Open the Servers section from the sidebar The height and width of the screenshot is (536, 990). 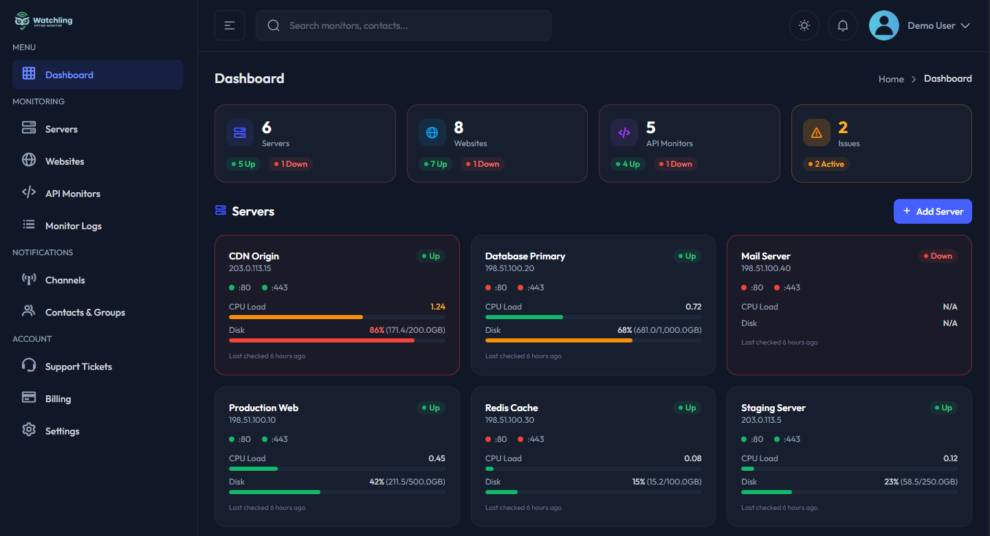tap(61, 128)
